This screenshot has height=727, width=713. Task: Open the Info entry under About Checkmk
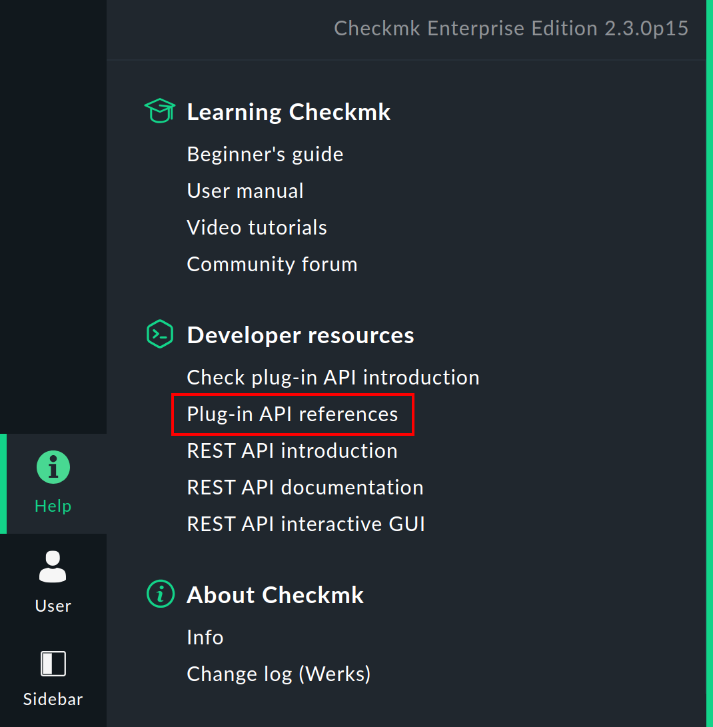(205, 637)
